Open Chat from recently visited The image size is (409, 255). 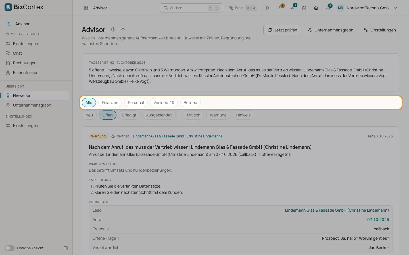(x=36, y=53)
